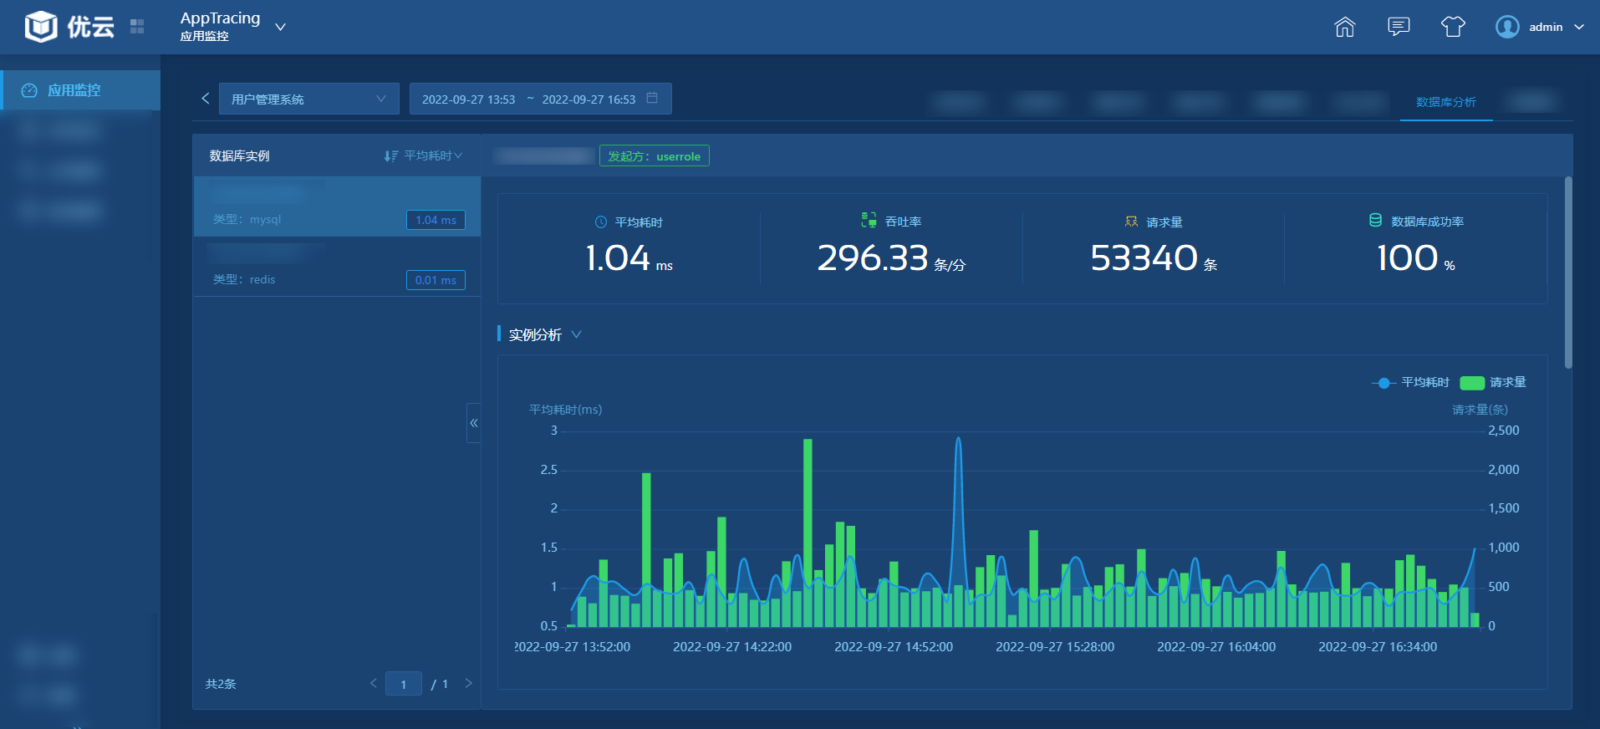This screenshot has height=729, width=1600.
Task: Open the app grid menu icon
Action: pos(137,27)
